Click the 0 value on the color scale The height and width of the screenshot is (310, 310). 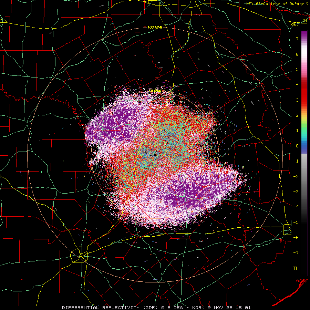tap(297, 146)
